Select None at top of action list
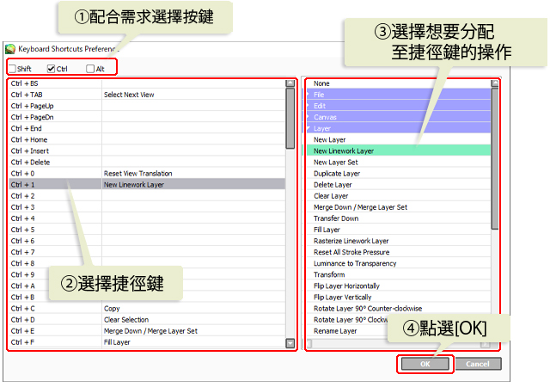 tap(321, 83)
